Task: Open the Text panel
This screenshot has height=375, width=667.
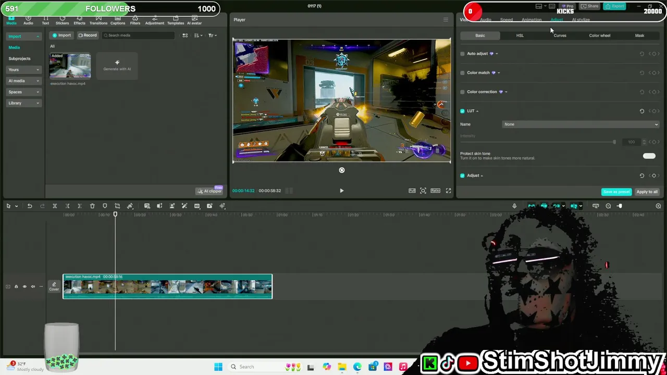Action: pyautogui.click(x=45, y=21)
